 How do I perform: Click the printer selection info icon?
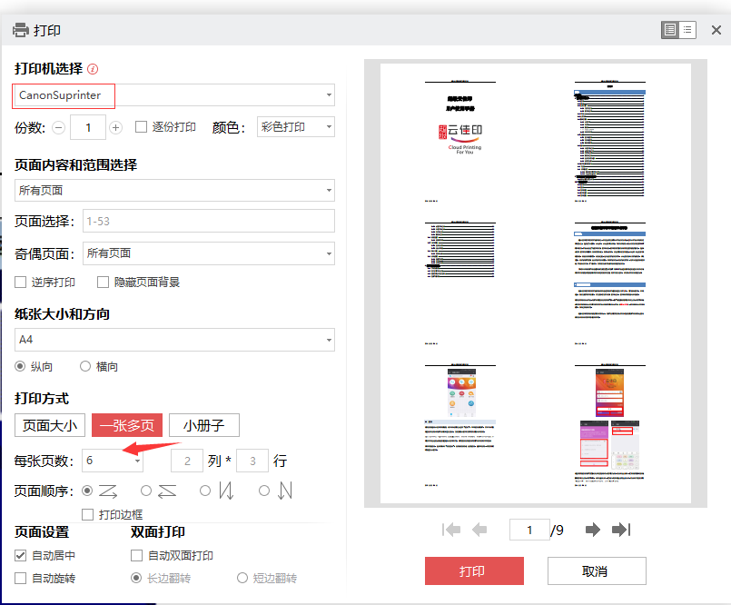pos(93,69)
